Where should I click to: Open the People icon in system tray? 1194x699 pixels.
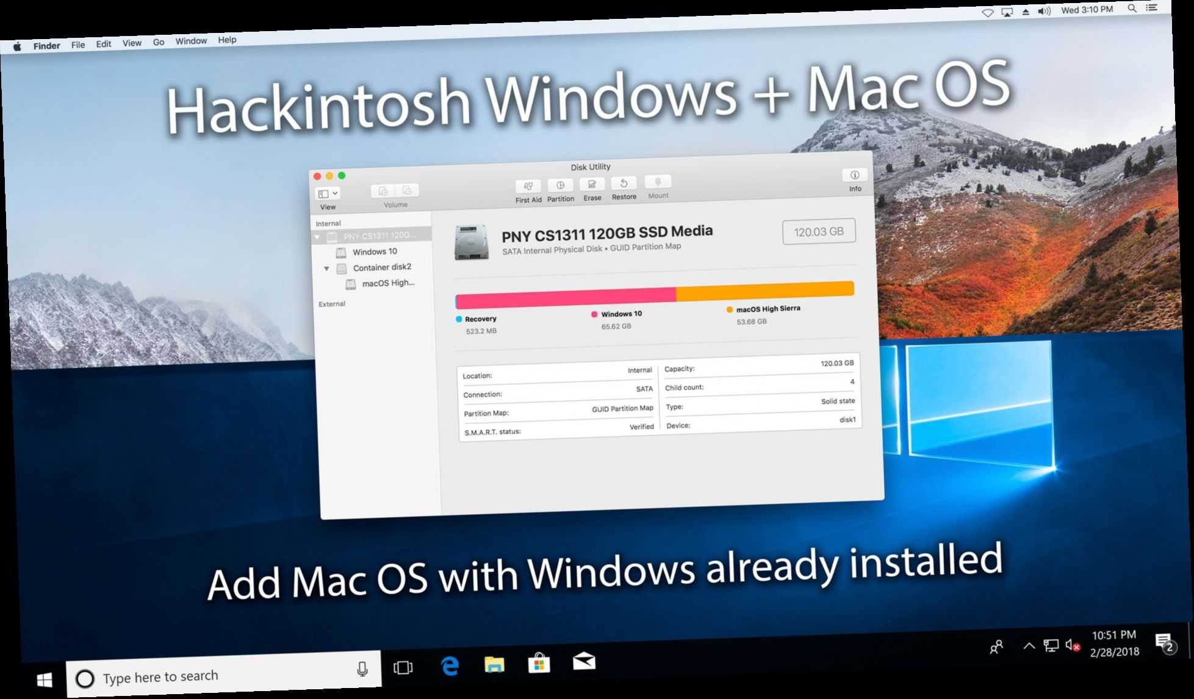click(x=996, y=647)
